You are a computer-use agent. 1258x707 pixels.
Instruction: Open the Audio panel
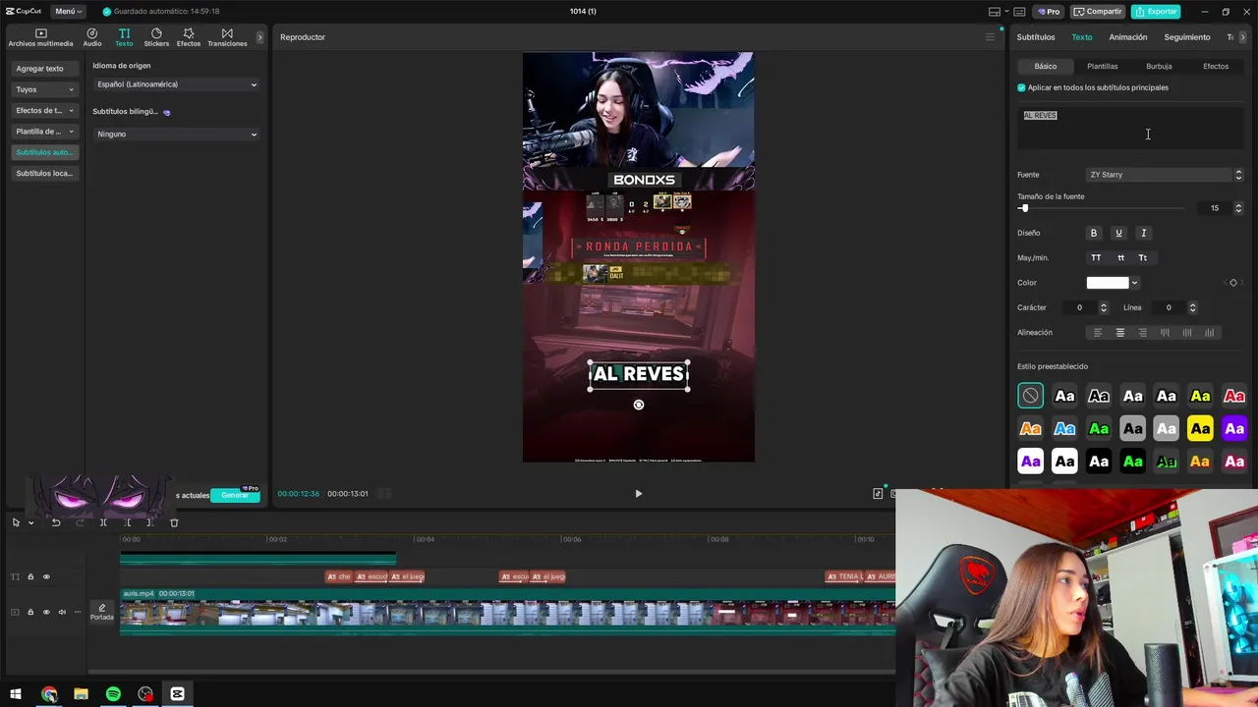pyautogui.click(x=92, y=37)
